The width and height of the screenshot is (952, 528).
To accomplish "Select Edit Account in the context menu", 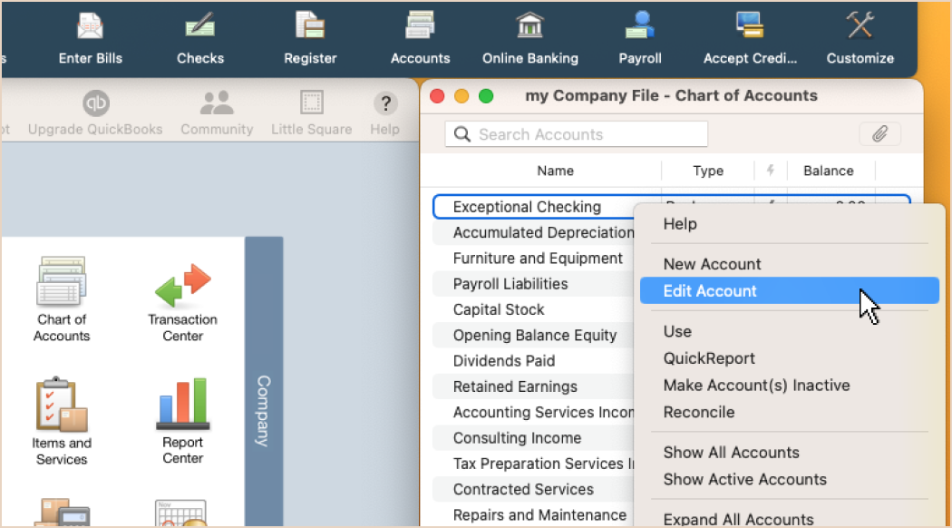I will coord(790,291).
